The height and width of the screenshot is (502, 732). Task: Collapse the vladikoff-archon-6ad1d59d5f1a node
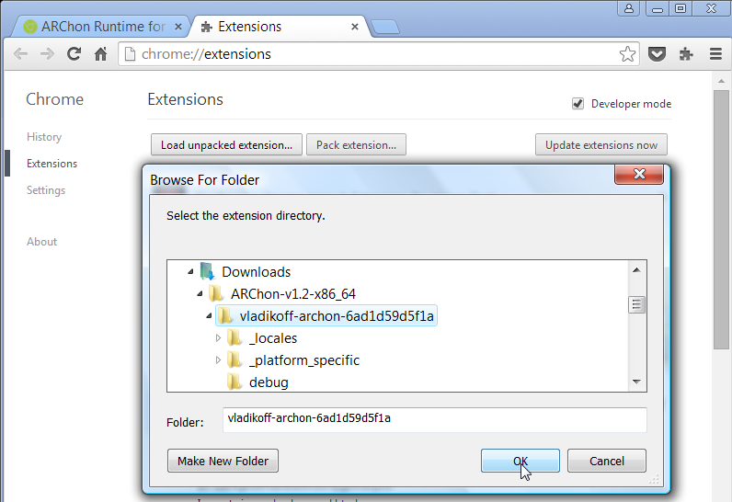pos(209,316)
